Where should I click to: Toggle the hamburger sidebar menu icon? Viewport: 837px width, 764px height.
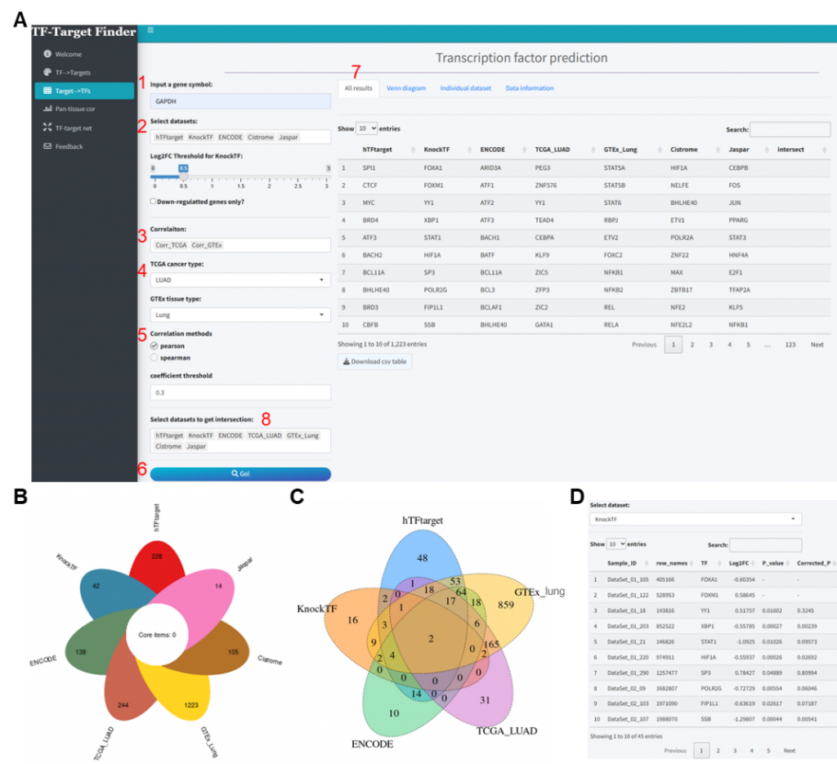point(150,30)
